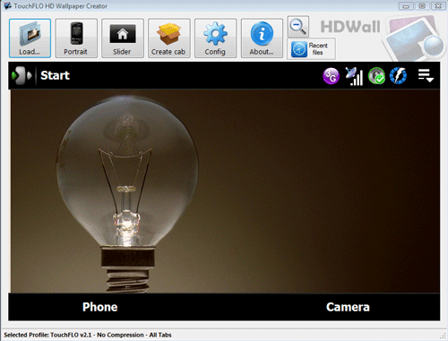Open the Recent files list
This screenshot has height=341, width=448.
coord(311,49)
